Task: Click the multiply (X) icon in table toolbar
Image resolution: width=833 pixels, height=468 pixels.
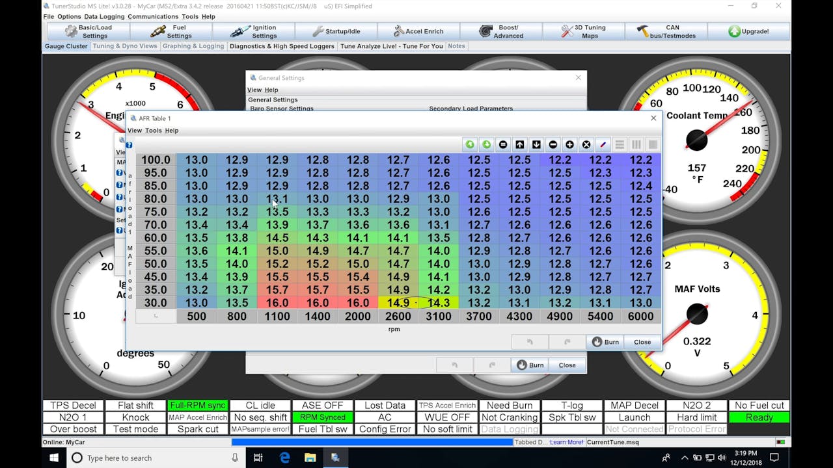Action: [x=586, y=144]
